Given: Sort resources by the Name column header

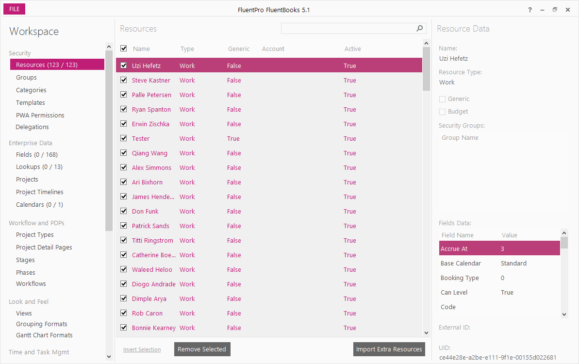Looking at the screenshot, I should [141, 49].
